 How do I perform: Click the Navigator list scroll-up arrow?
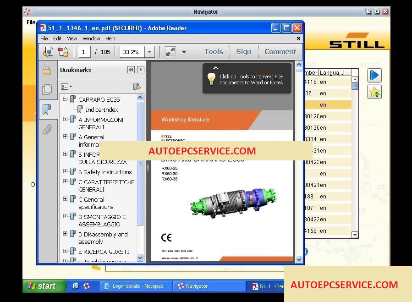355,79
